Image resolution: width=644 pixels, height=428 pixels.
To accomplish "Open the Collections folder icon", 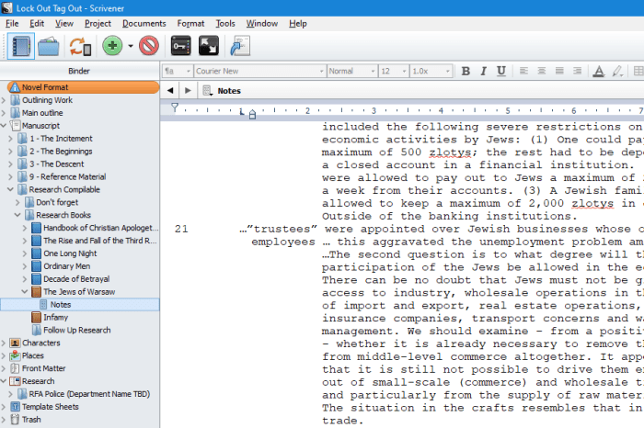I will [49, 45].
